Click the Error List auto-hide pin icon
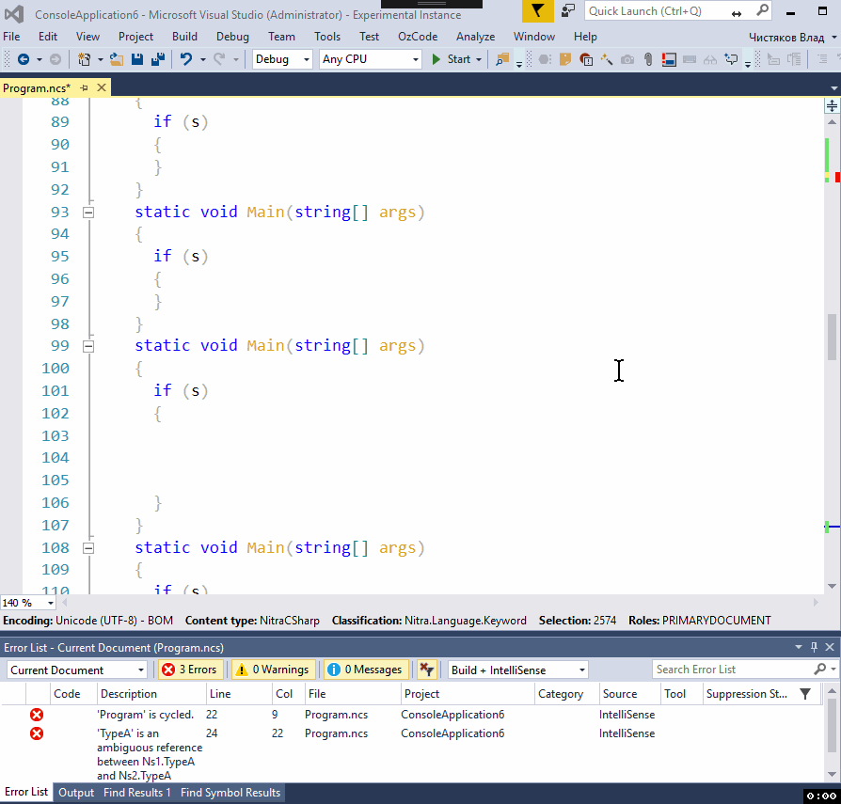Image resolution: width=841 pixels, height=804 pixels. [814, 647]
